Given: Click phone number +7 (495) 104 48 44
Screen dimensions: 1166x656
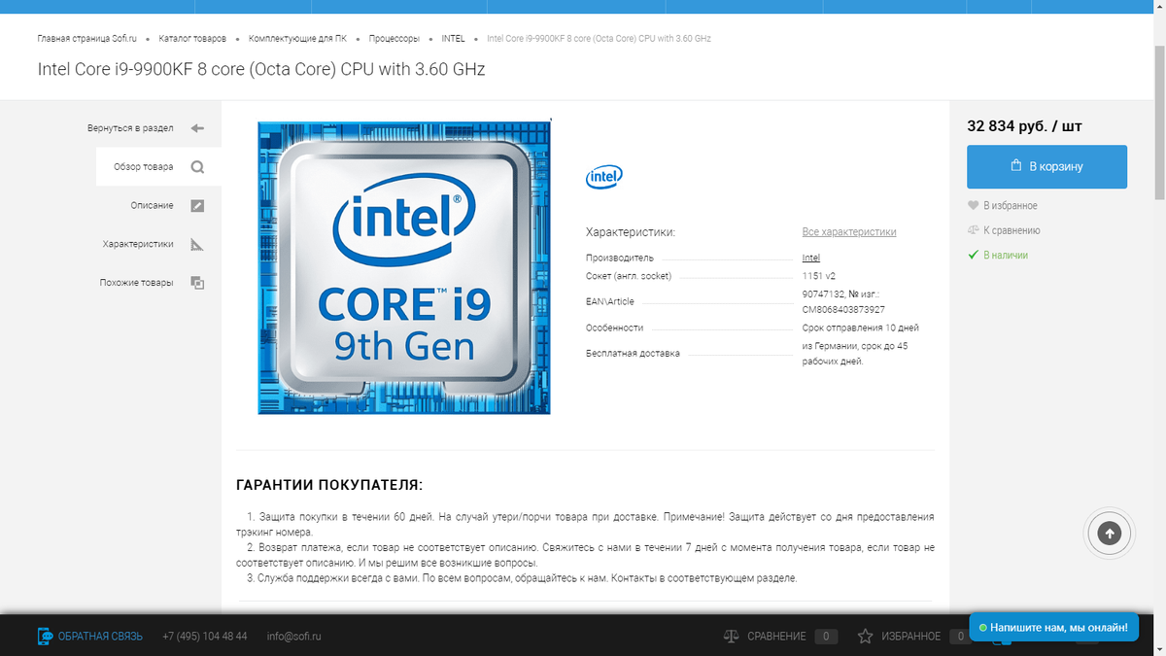Looking at the screenshot, I should 204,637.
